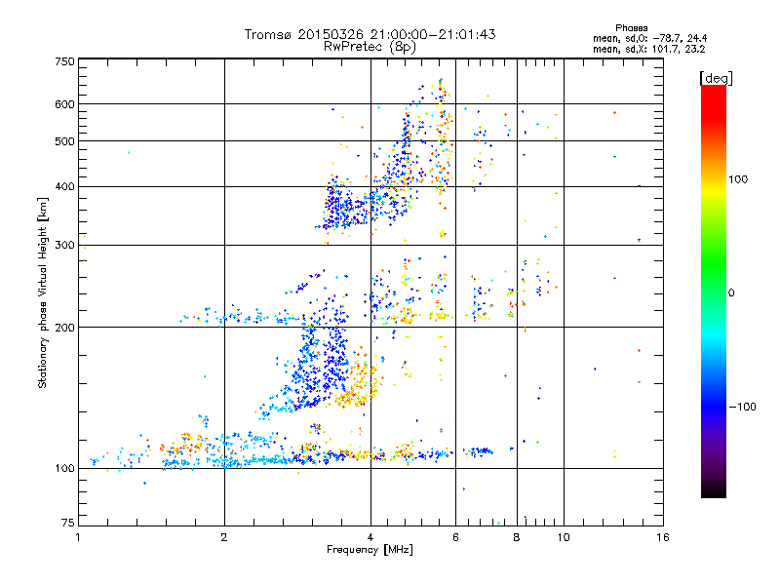
Task: Click the plot title 'Tromsø 20150326 21:00:00-21:01:43'
Action: 370,34
